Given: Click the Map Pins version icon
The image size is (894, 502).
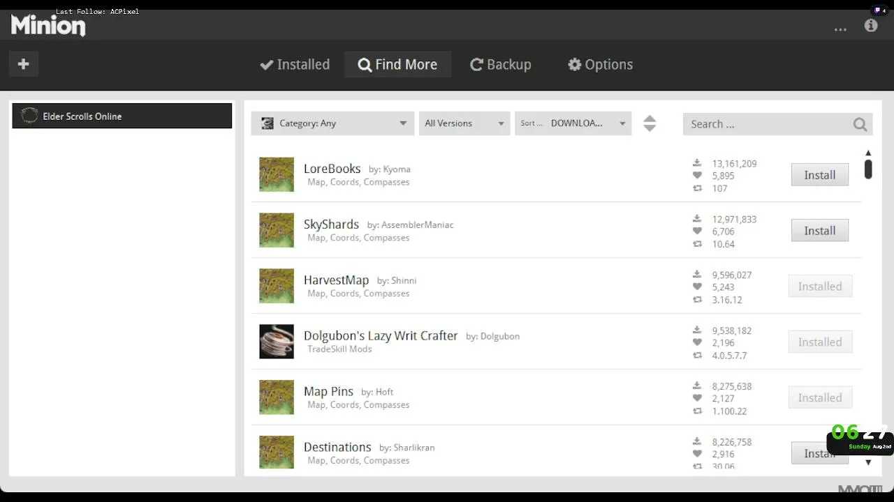Looking at the screenshot, I should point(697,411).
